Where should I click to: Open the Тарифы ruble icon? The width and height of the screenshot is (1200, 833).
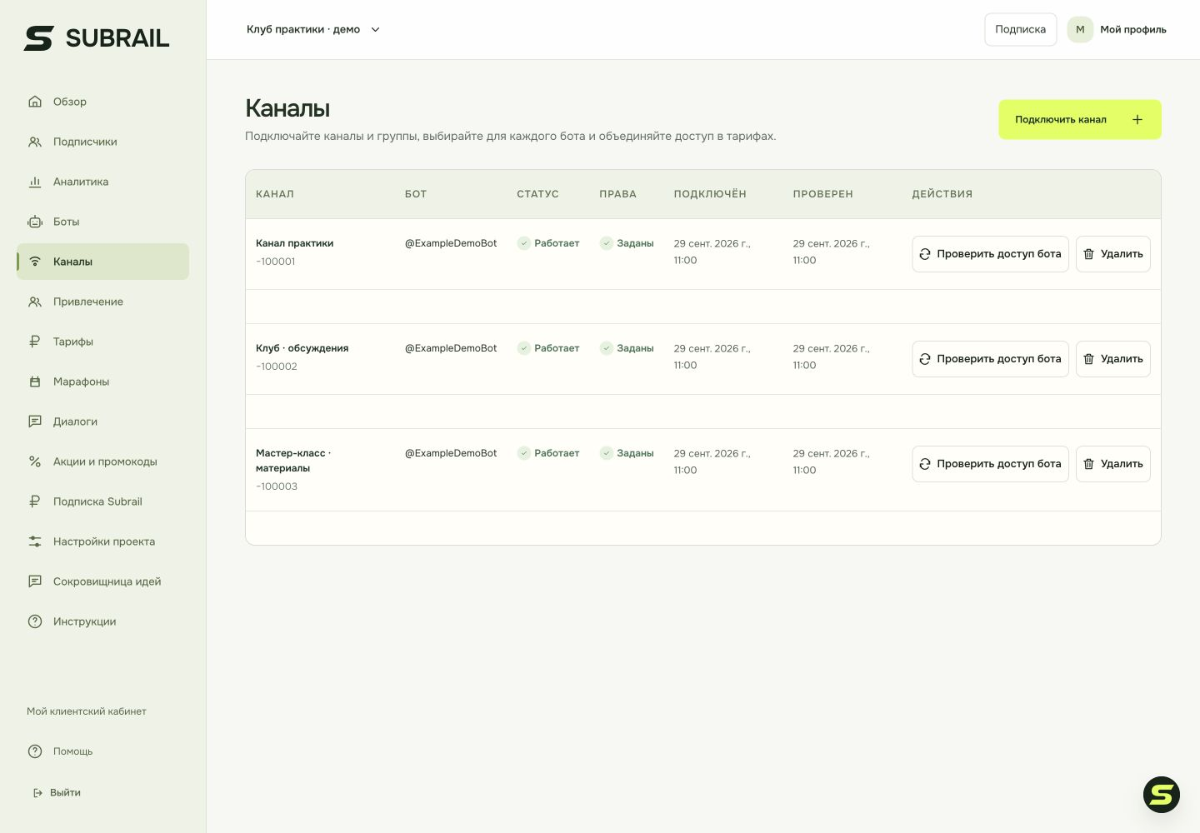(x=35, y=342)
